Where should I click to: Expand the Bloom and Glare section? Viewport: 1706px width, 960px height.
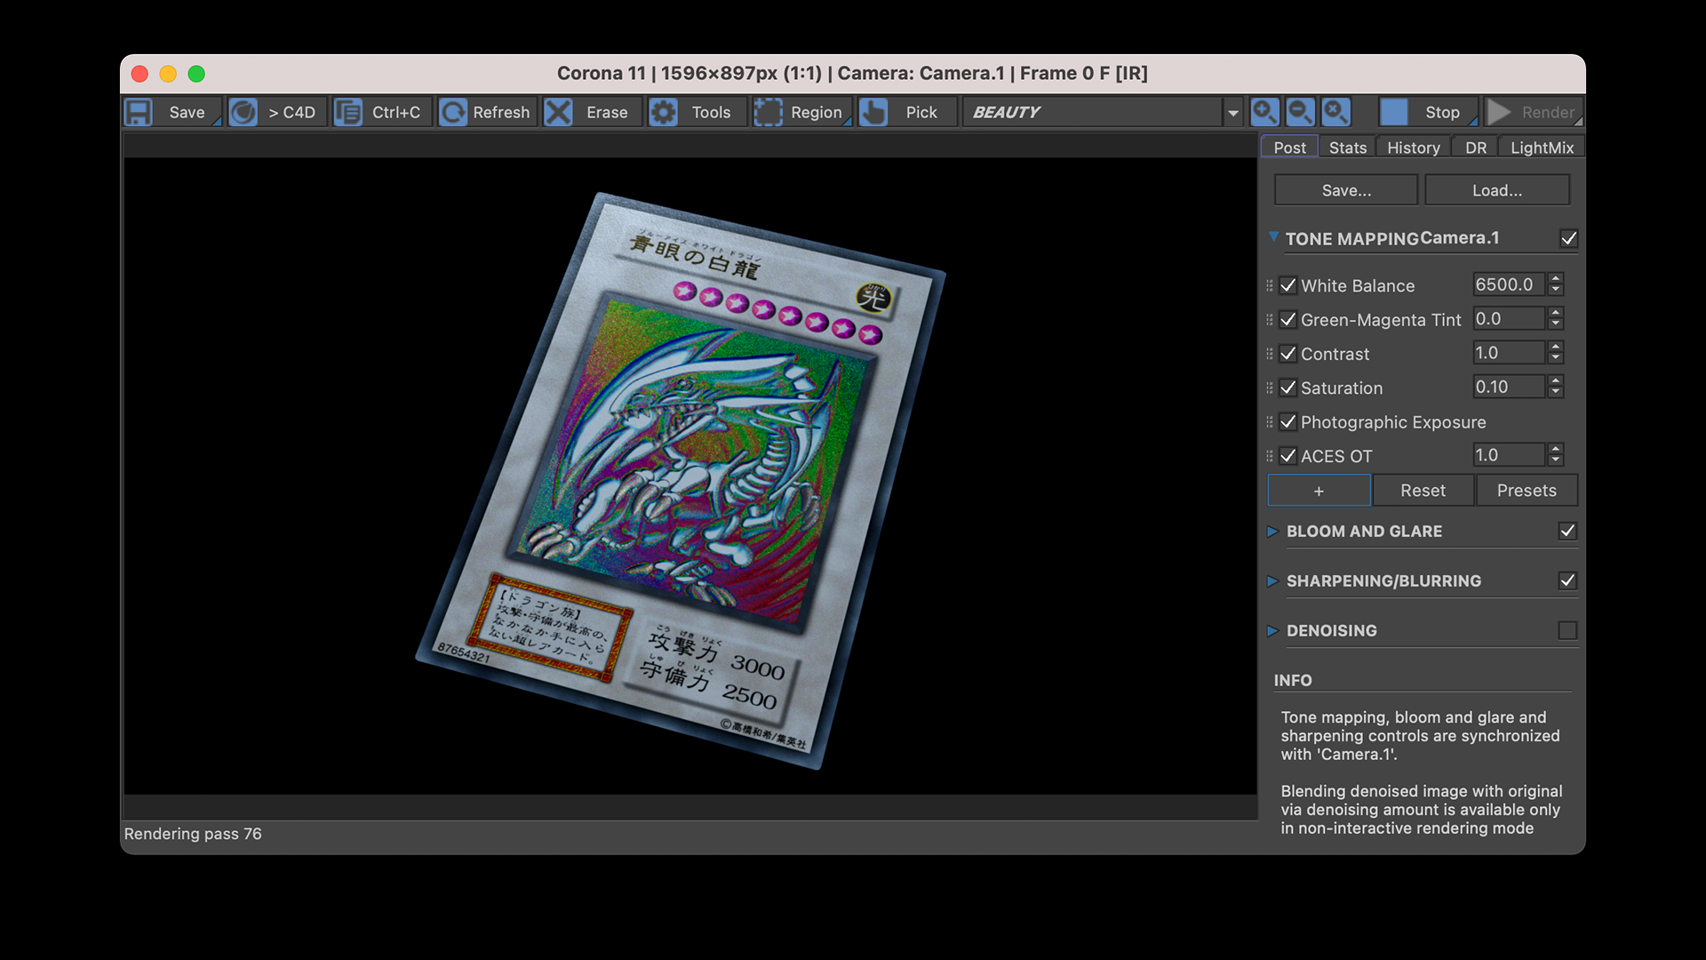[x=1273, y=532]
